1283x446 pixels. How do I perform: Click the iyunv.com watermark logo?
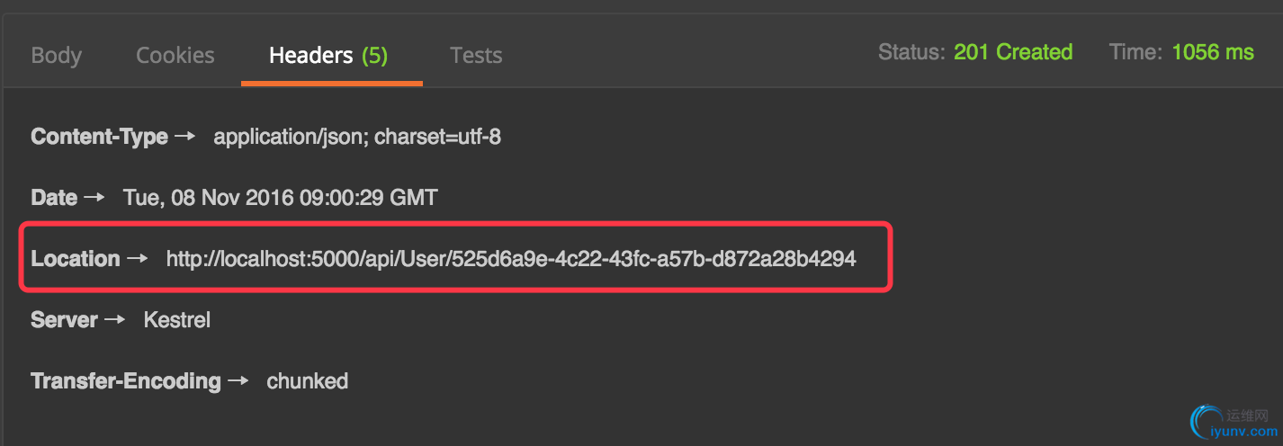(x=1229, y=423)
